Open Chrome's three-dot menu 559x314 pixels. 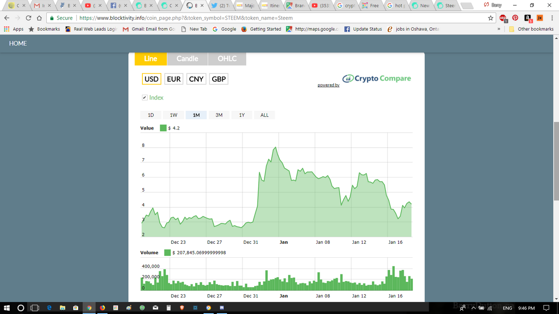point(552,18)
